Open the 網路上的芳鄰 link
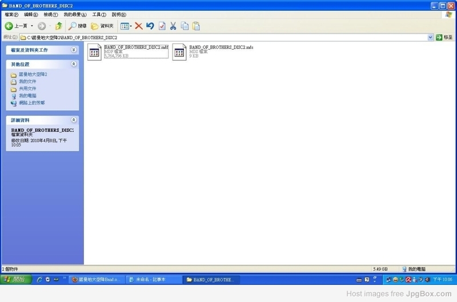The height and width of the screenshot is (302, 457). tap(32, 103)
